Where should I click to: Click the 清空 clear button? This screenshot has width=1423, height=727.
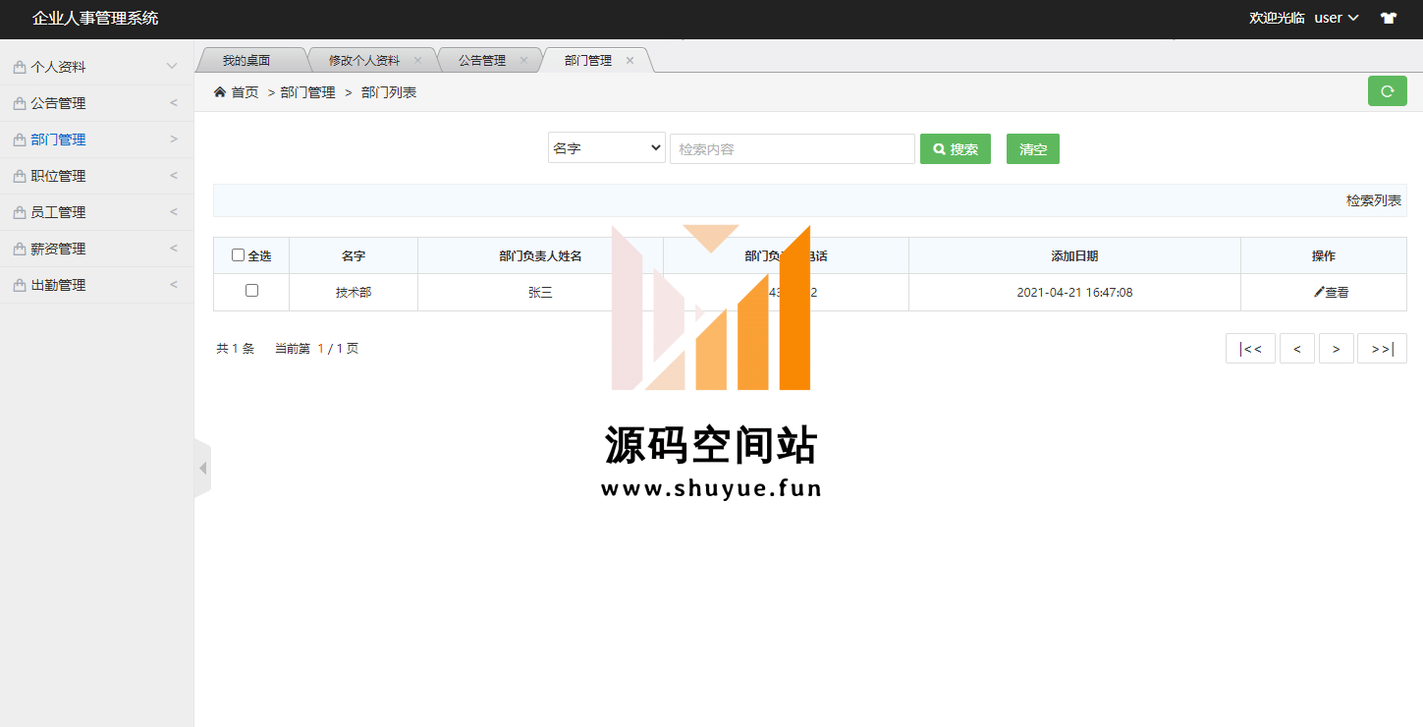point(1032,149)
